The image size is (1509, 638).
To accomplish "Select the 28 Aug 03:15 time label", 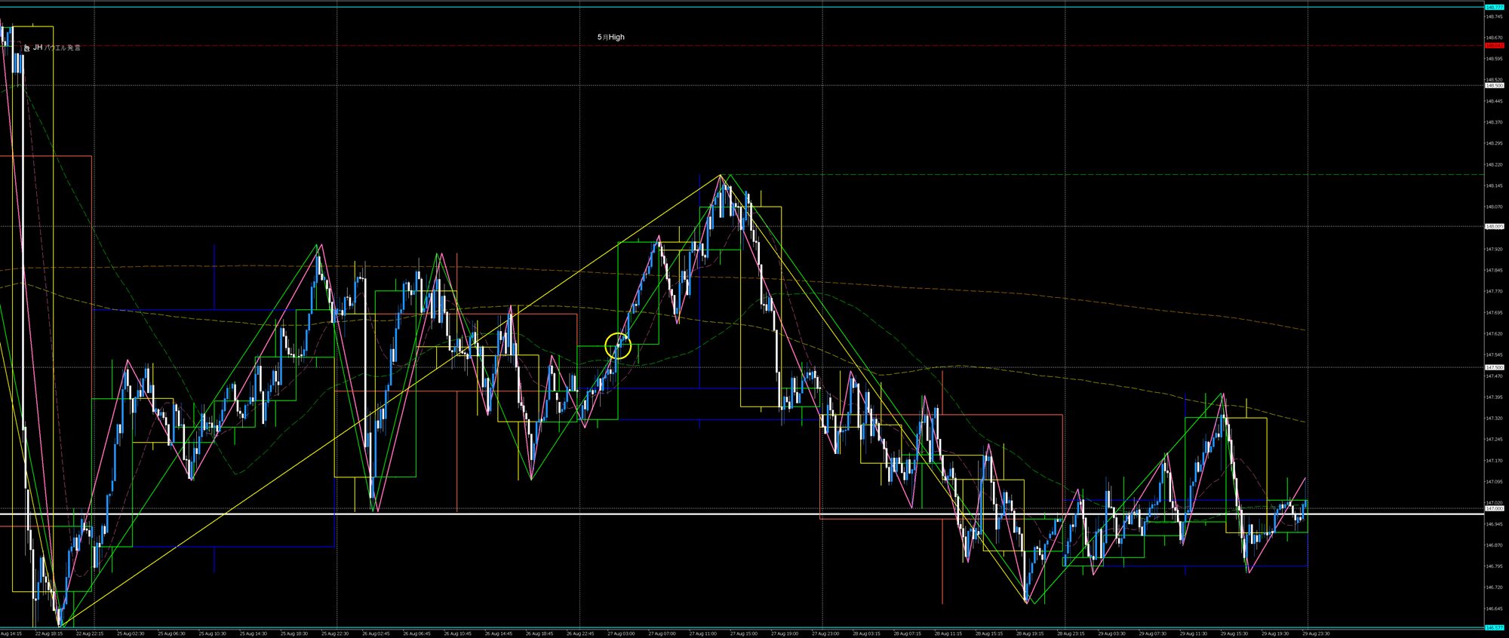I will coord(865,633).
